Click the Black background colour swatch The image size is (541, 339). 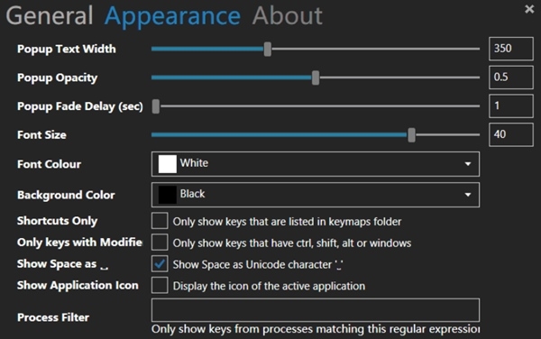168,195
